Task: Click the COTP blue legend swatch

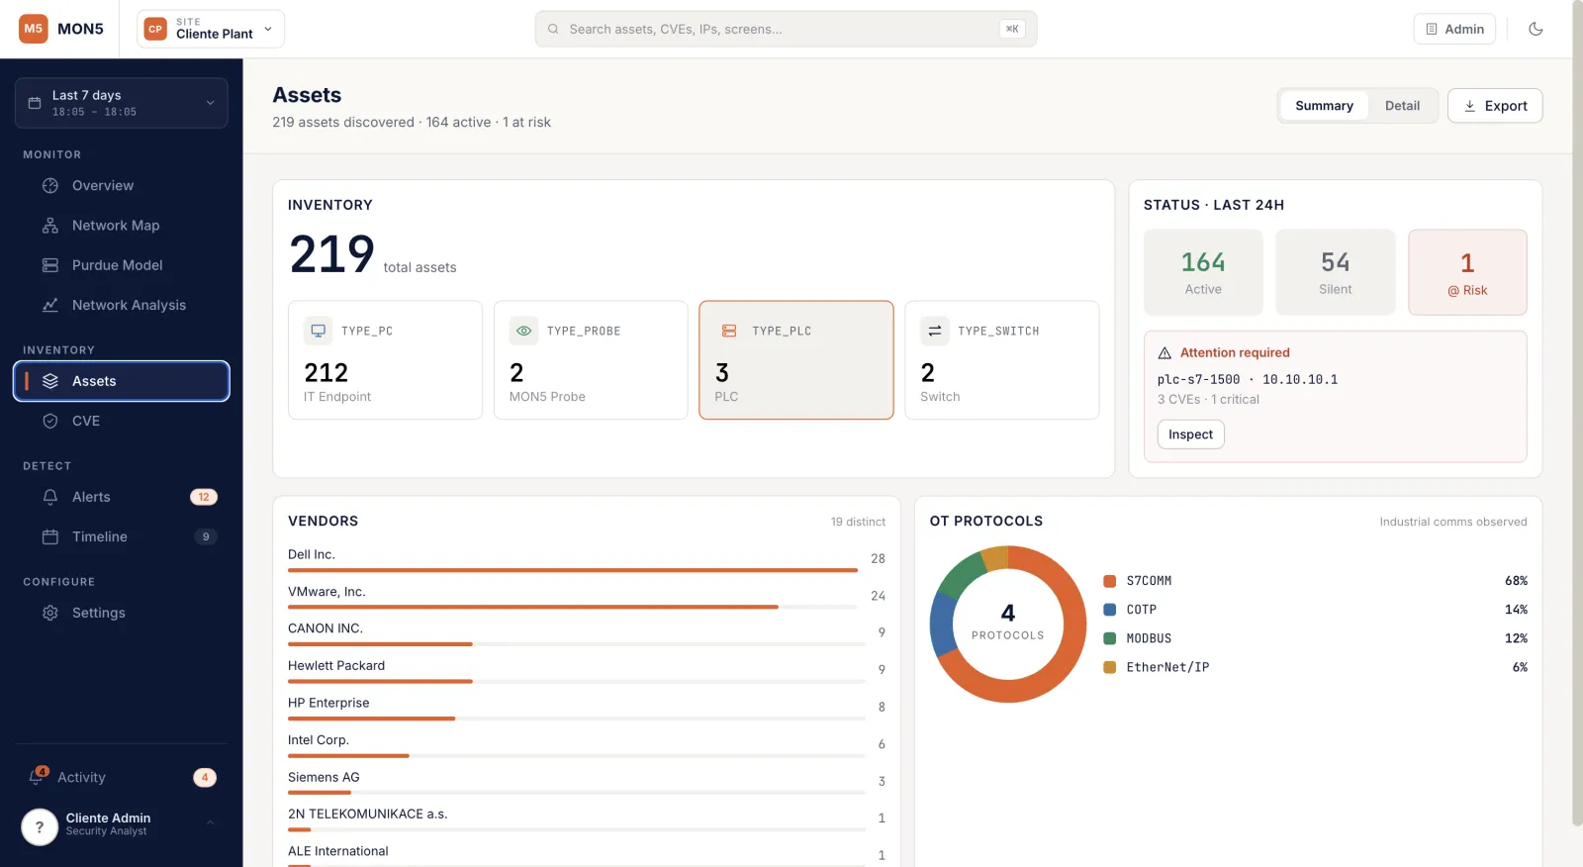Action: (1110, 610)
